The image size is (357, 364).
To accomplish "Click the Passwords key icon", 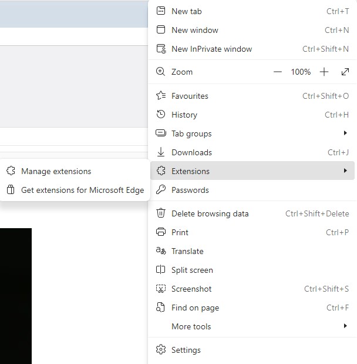I will point(160,190).
